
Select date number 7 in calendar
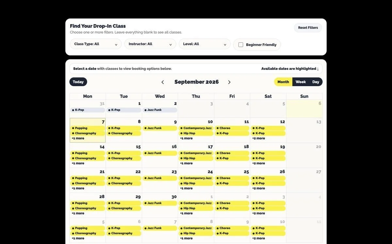click(x=103, y=122)
